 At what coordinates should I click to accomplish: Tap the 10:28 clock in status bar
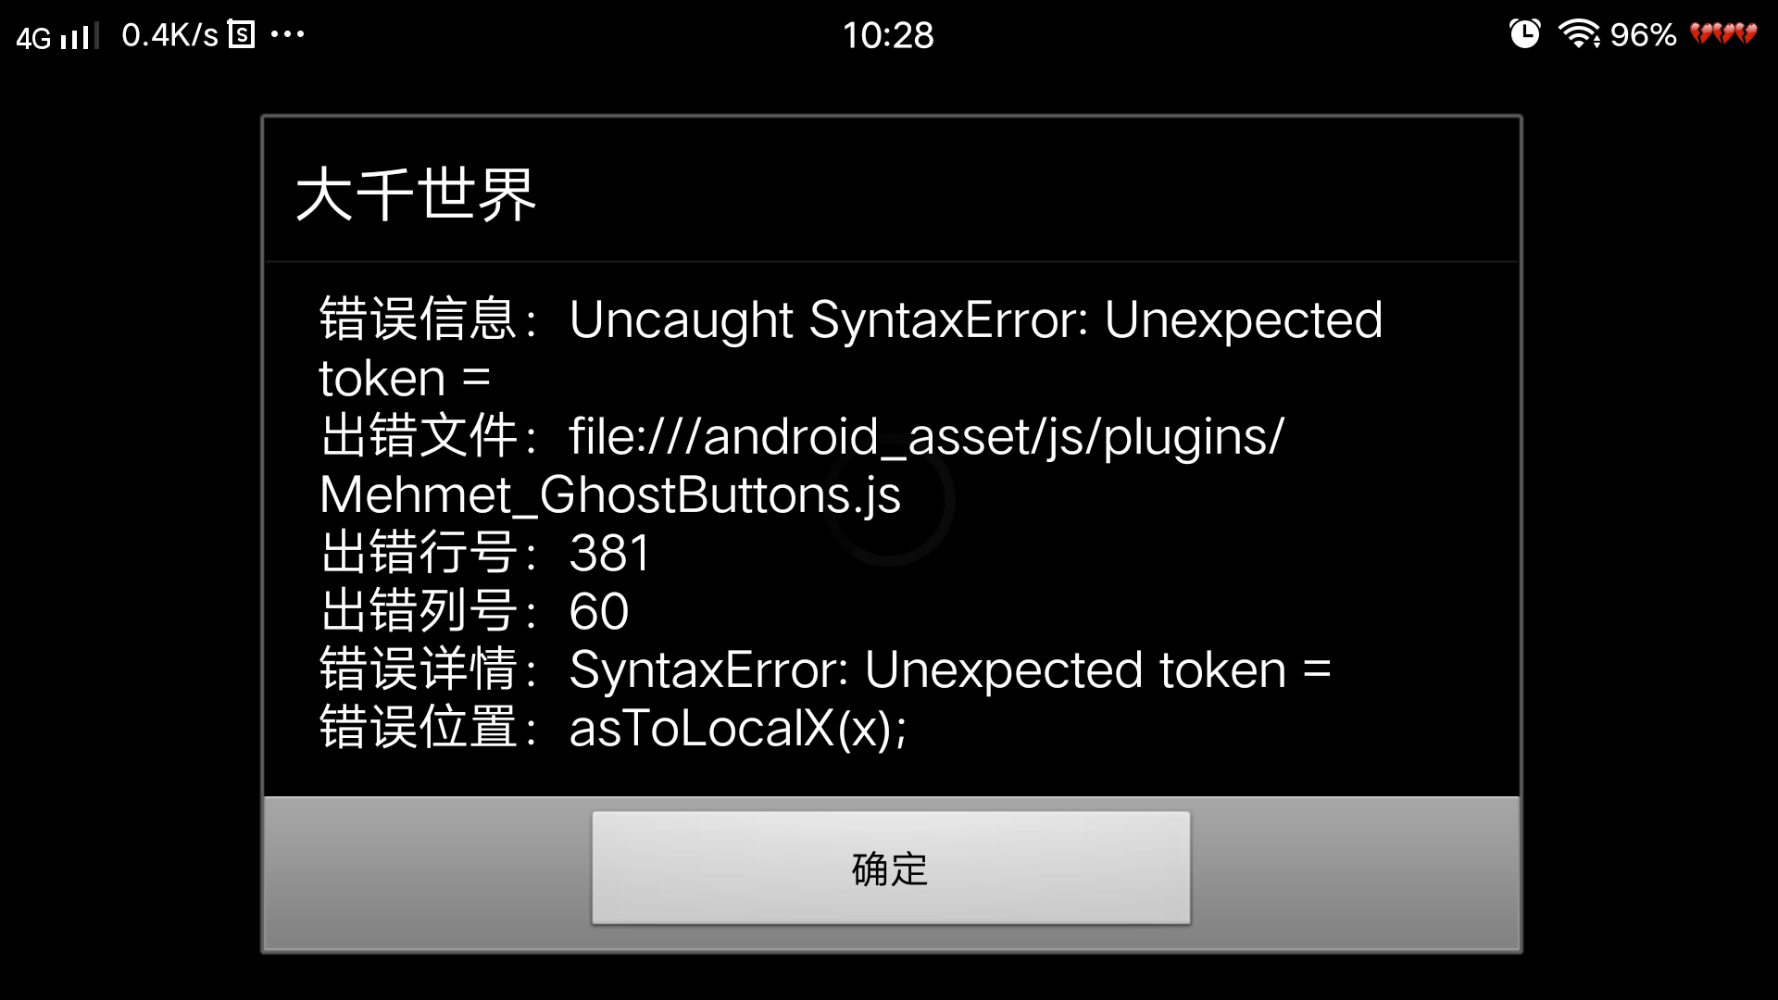coord(888,35)
